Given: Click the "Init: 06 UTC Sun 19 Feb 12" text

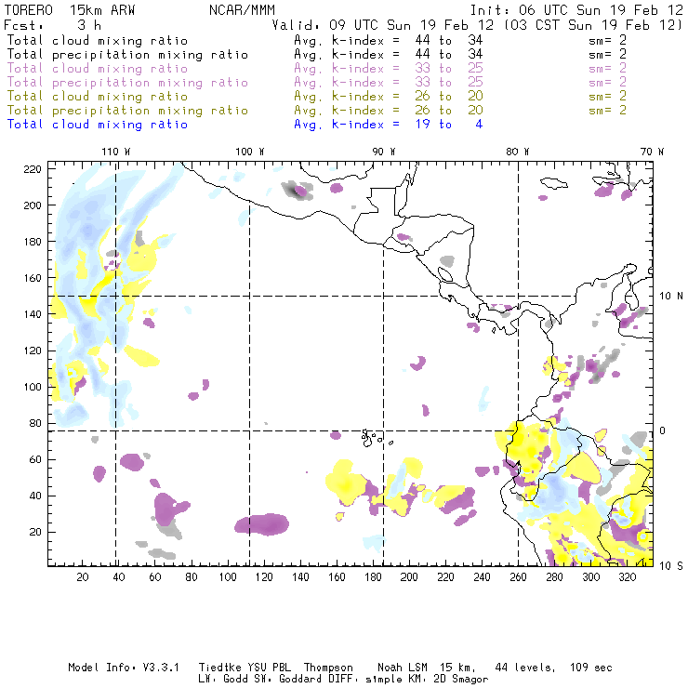Looking at the screenshot, I should [x=576, y=10].
